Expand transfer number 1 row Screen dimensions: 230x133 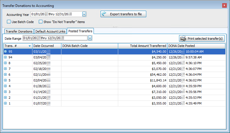coord(6,103)
